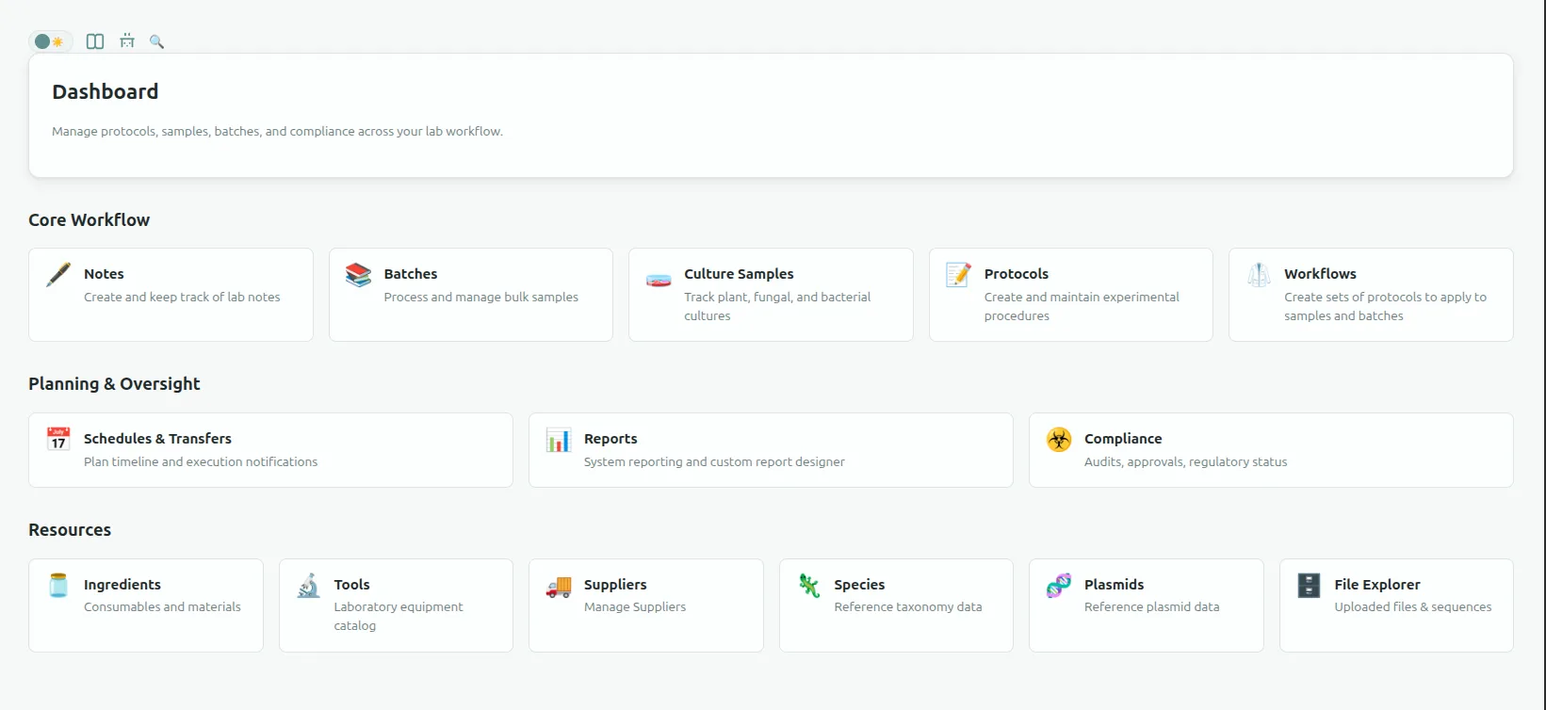
Task: Click "Consumables and materials" description
Action: (x=162, y=606)
